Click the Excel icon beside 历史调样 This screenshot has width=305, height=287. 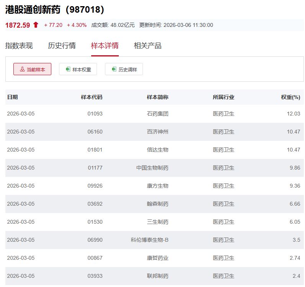pos(114,69)
